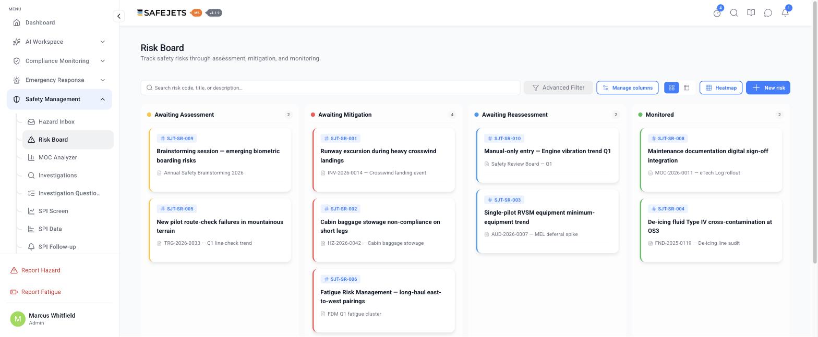The width and height of the screenshot is (818, 337).
Task: Click Report Hazard link
Action: [35, 270]
